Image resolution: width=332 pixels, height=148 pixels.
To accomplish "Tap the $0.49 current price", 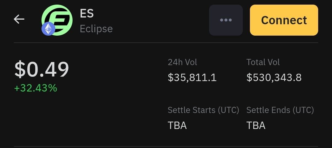I will coord(42,69).
